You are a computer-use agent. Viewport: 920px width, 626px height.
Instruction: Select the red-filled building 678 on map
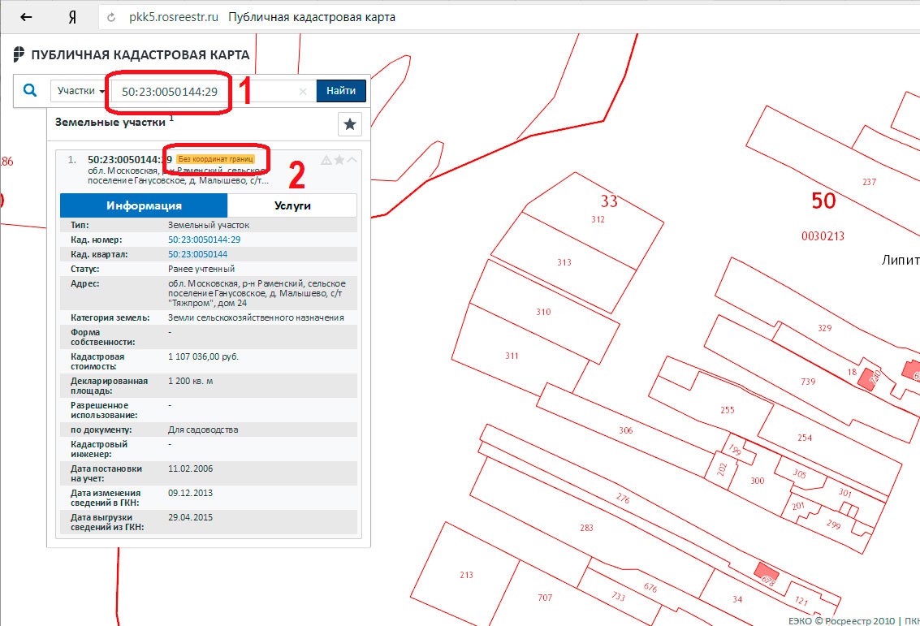767,573
